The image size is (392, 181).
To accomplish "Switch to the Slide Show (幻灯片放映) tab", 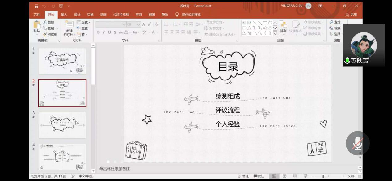I will point(121,15).
